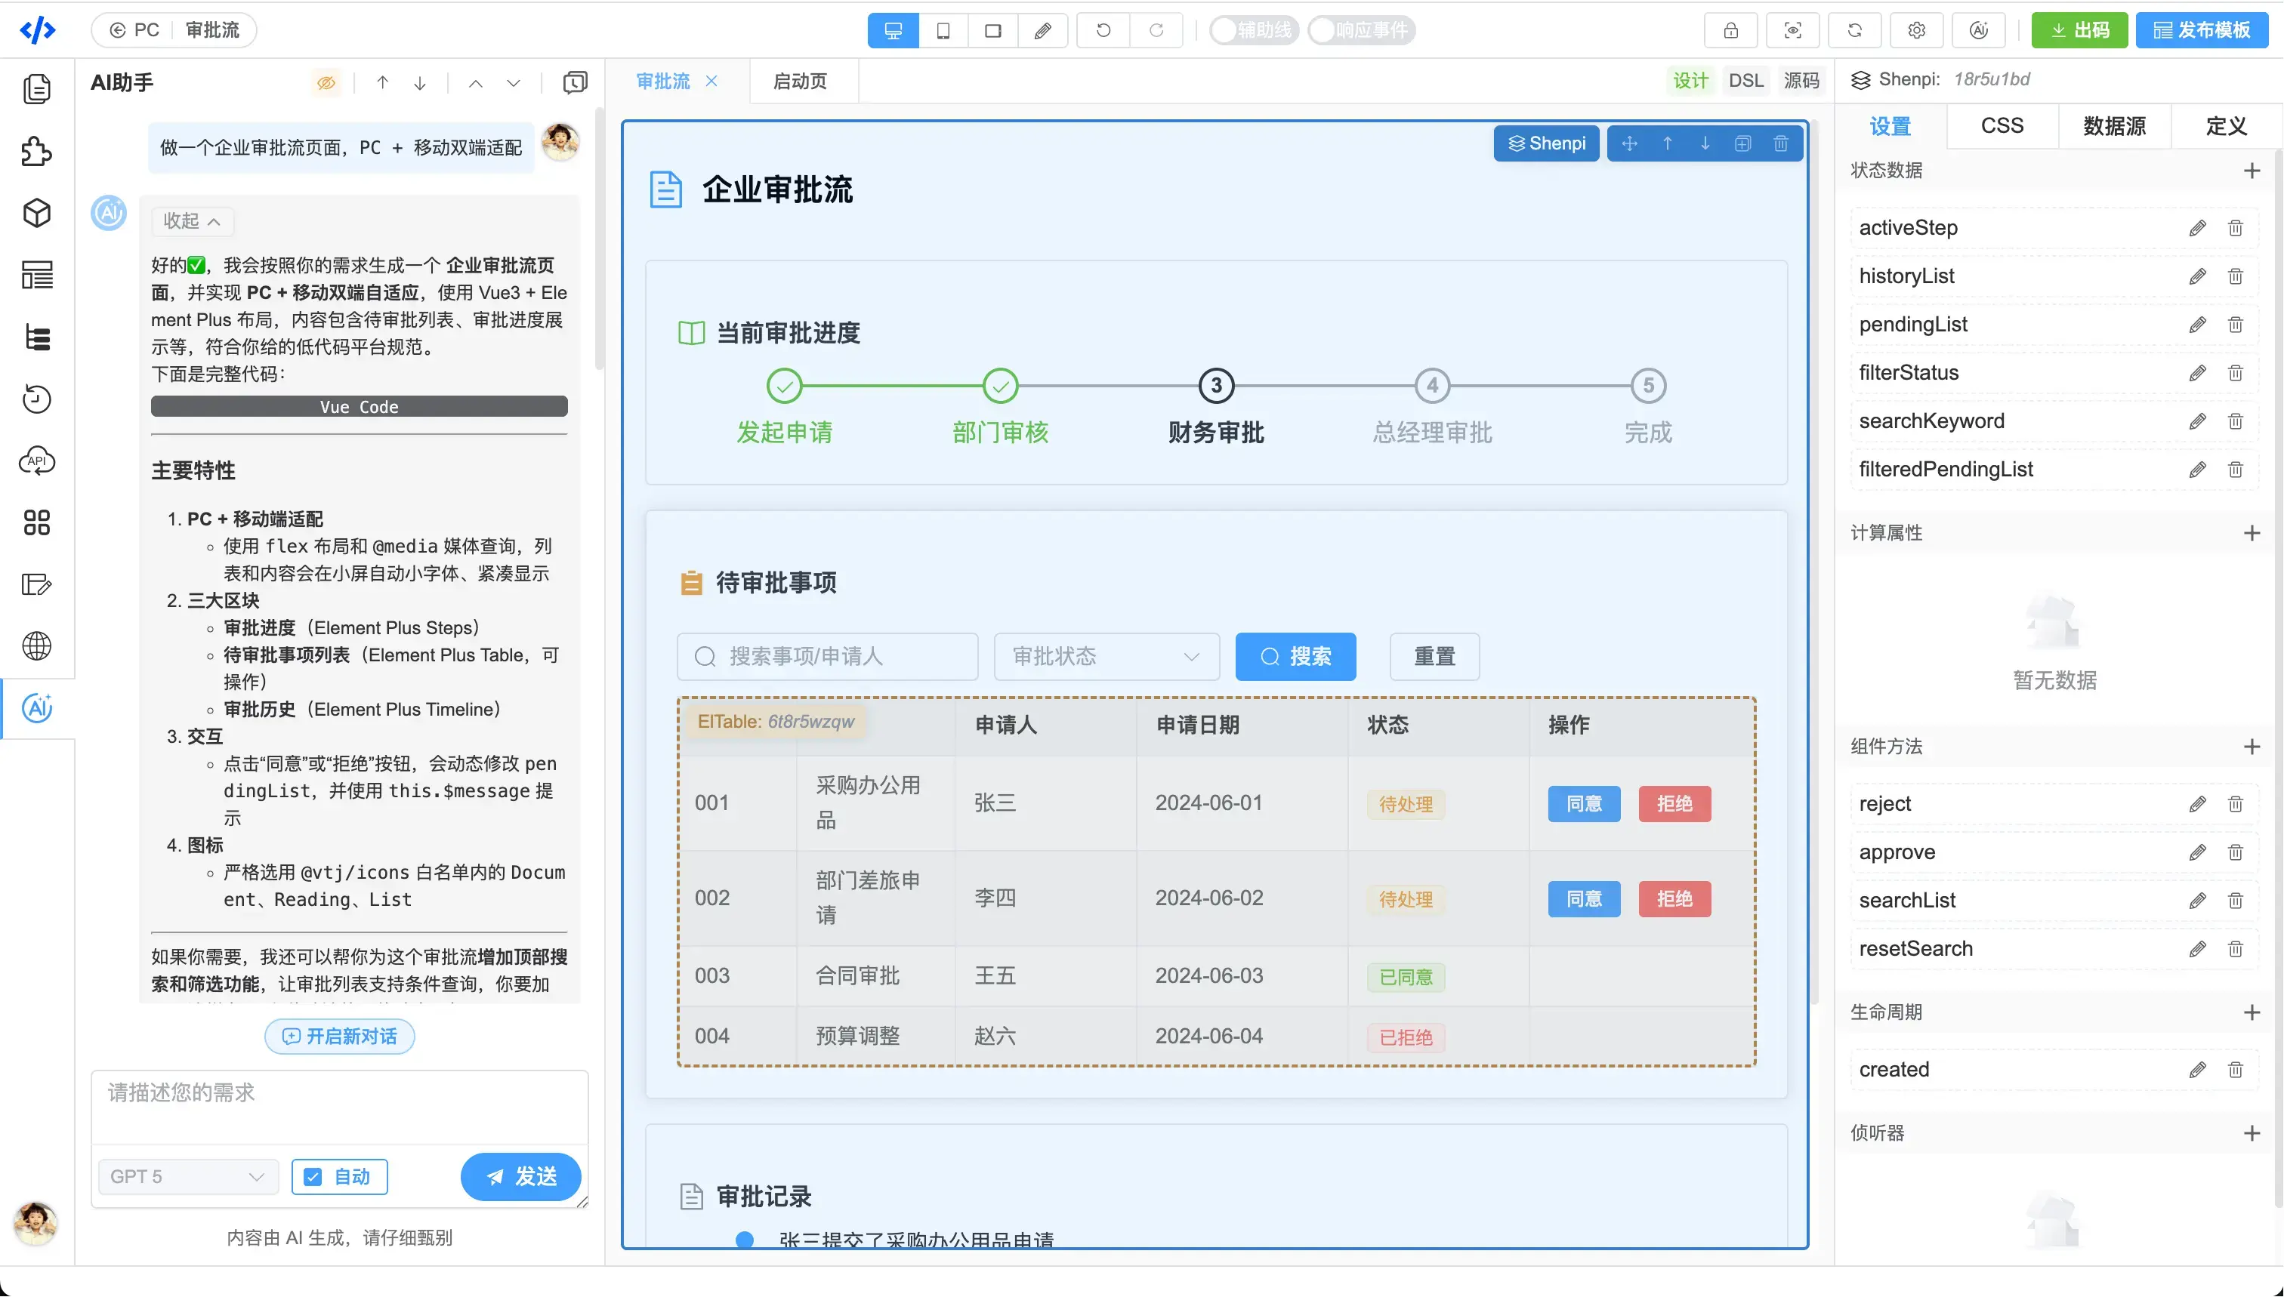Select the pencil edit tool in toolbar
The height and width of the screenshot is (1297, 2284).
click(x=1042, y=29)
